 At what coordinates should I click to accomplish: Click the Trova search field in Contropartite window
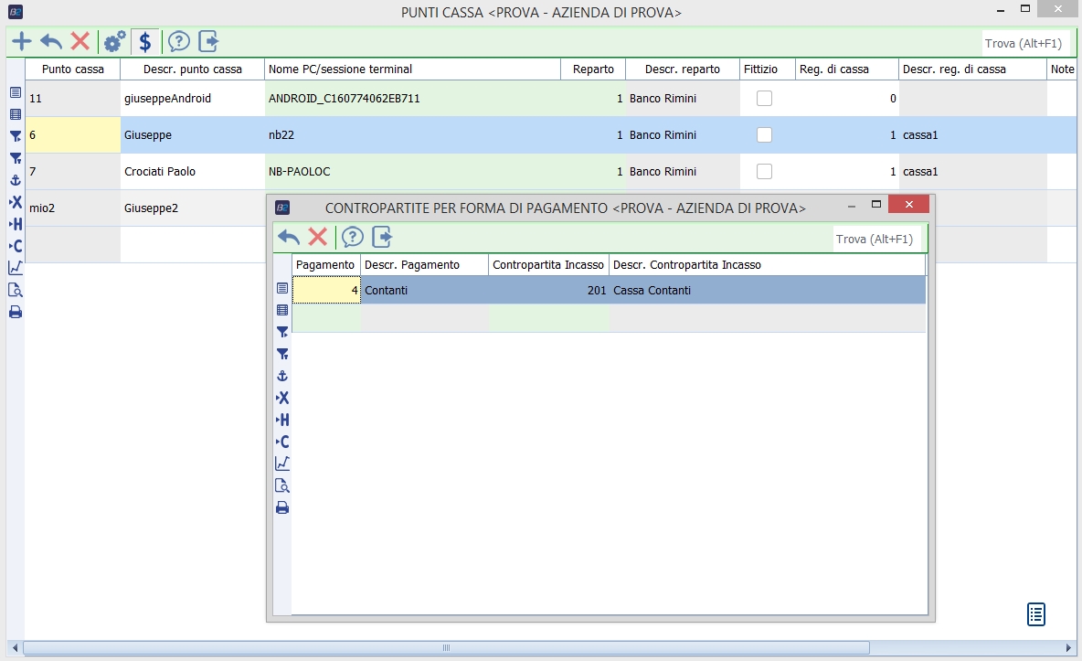pos(875,239)
